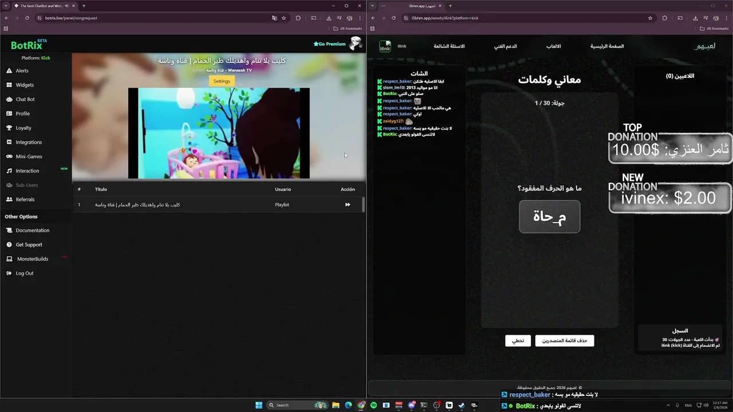
Task: Open downloads in BotRix browser window
Action: (329, 18)
